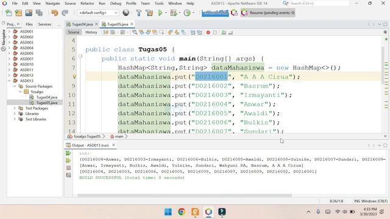
Task: Close the Tugas05.java editor tab
Action: click(132, 24)
